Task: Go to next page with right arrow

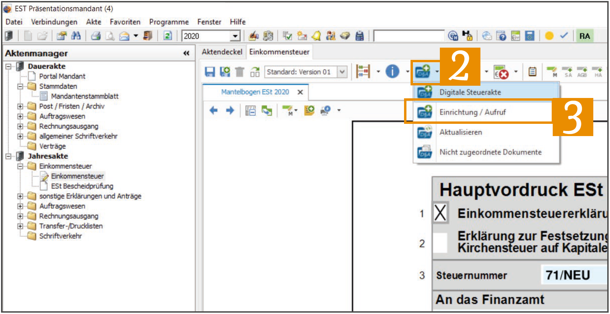Action: tap(230, 110)
